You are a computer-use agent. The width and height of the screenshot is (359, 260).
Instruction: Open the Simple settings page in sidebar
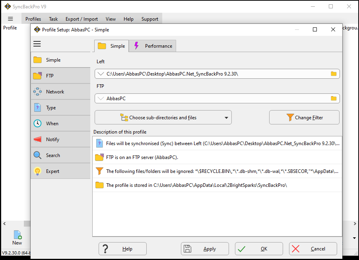[x=61, y=60]
